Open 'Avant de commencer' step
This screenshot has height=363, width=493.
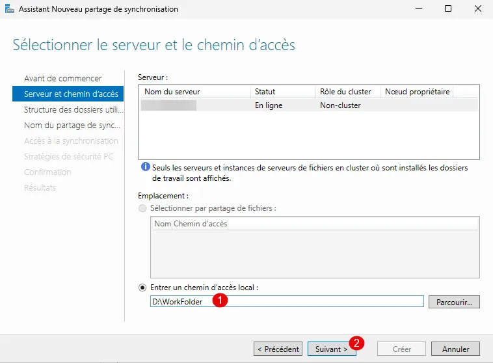62,78
